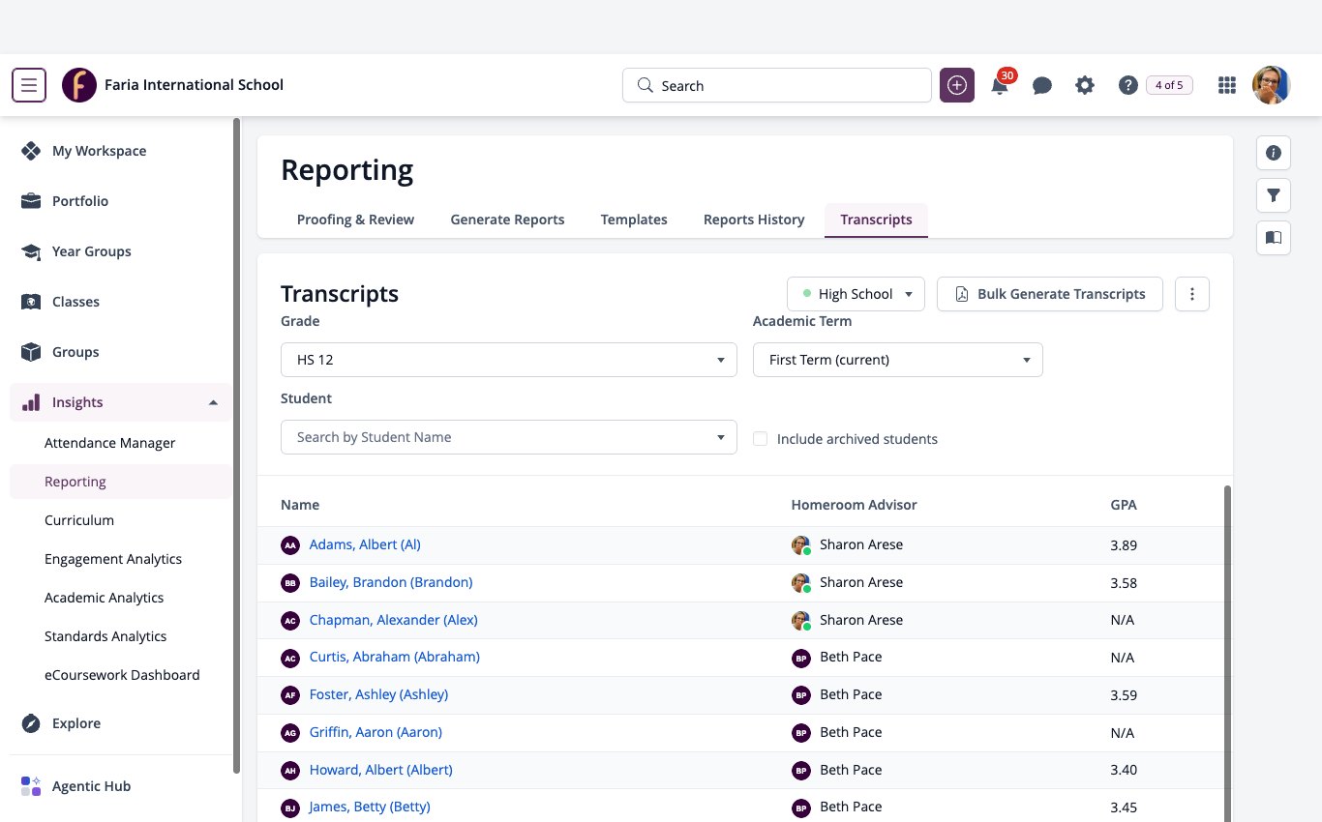Open the Grade HS 12 dropdown
Viewport: 1322px width, 822px height.
pyautogui.click(x=509, y=360)
